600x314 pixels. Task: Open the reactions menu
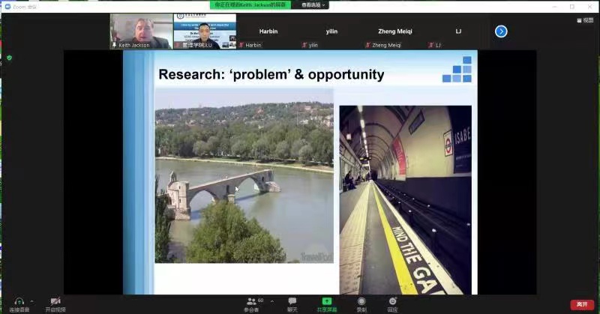(x=392, y=301)
